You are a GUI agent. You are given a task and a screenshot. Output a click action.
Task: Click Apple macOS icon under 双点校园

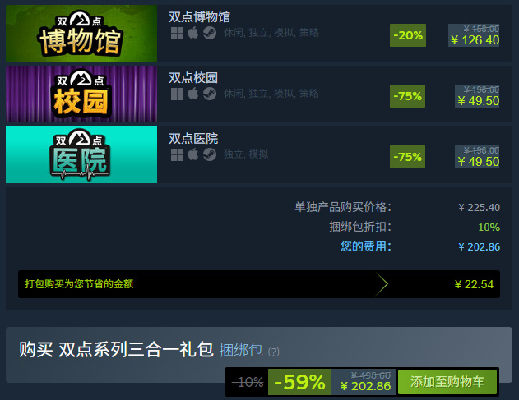pyautogui.click(x=193, y=94)
